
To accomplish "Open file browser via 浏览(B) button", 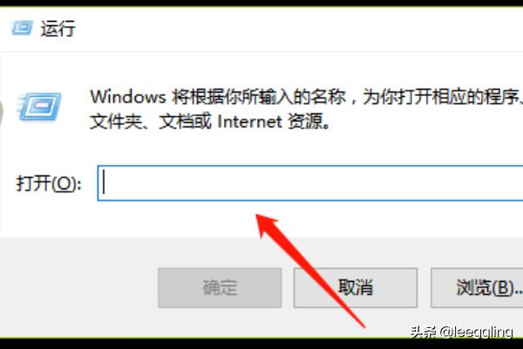I will (477, 288).
